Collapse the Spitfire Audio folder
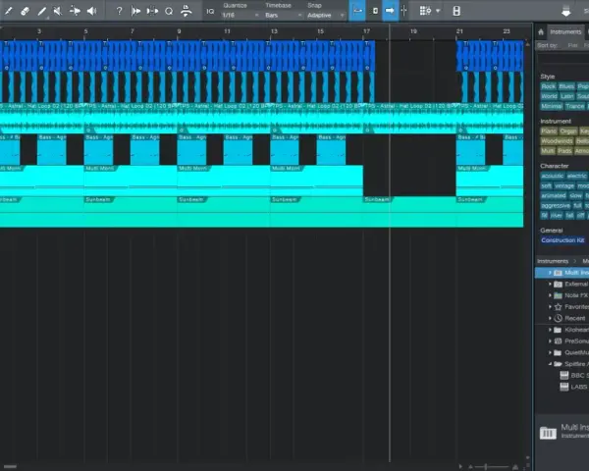The height and width of the screenshot is (471, 589). [550, 364]
